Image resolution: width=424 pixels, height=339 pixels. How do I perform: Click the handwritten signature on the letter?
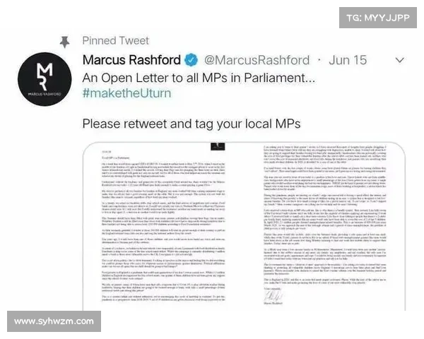click(x=273, y=296)
